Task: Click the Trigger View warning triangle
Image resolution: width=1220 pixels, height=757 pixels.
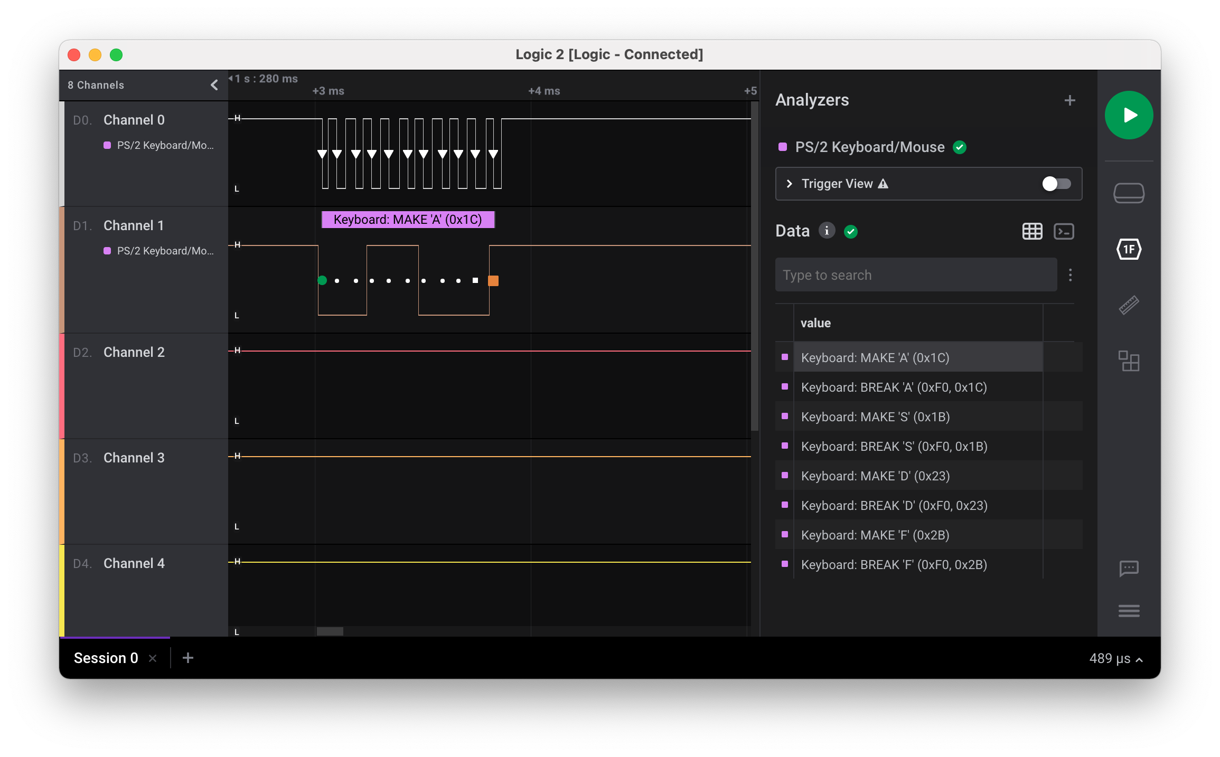Action: coord(883,184)
